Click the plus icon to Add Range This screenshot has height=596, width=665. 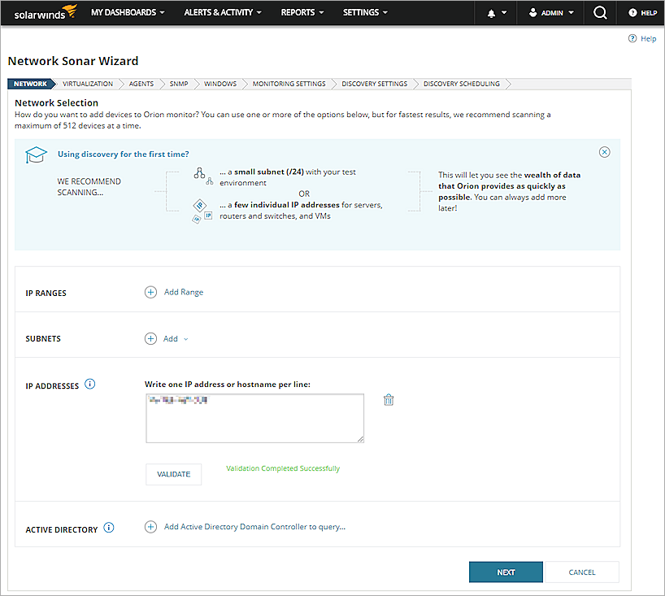pyautogui.click(x=150, y=292)
